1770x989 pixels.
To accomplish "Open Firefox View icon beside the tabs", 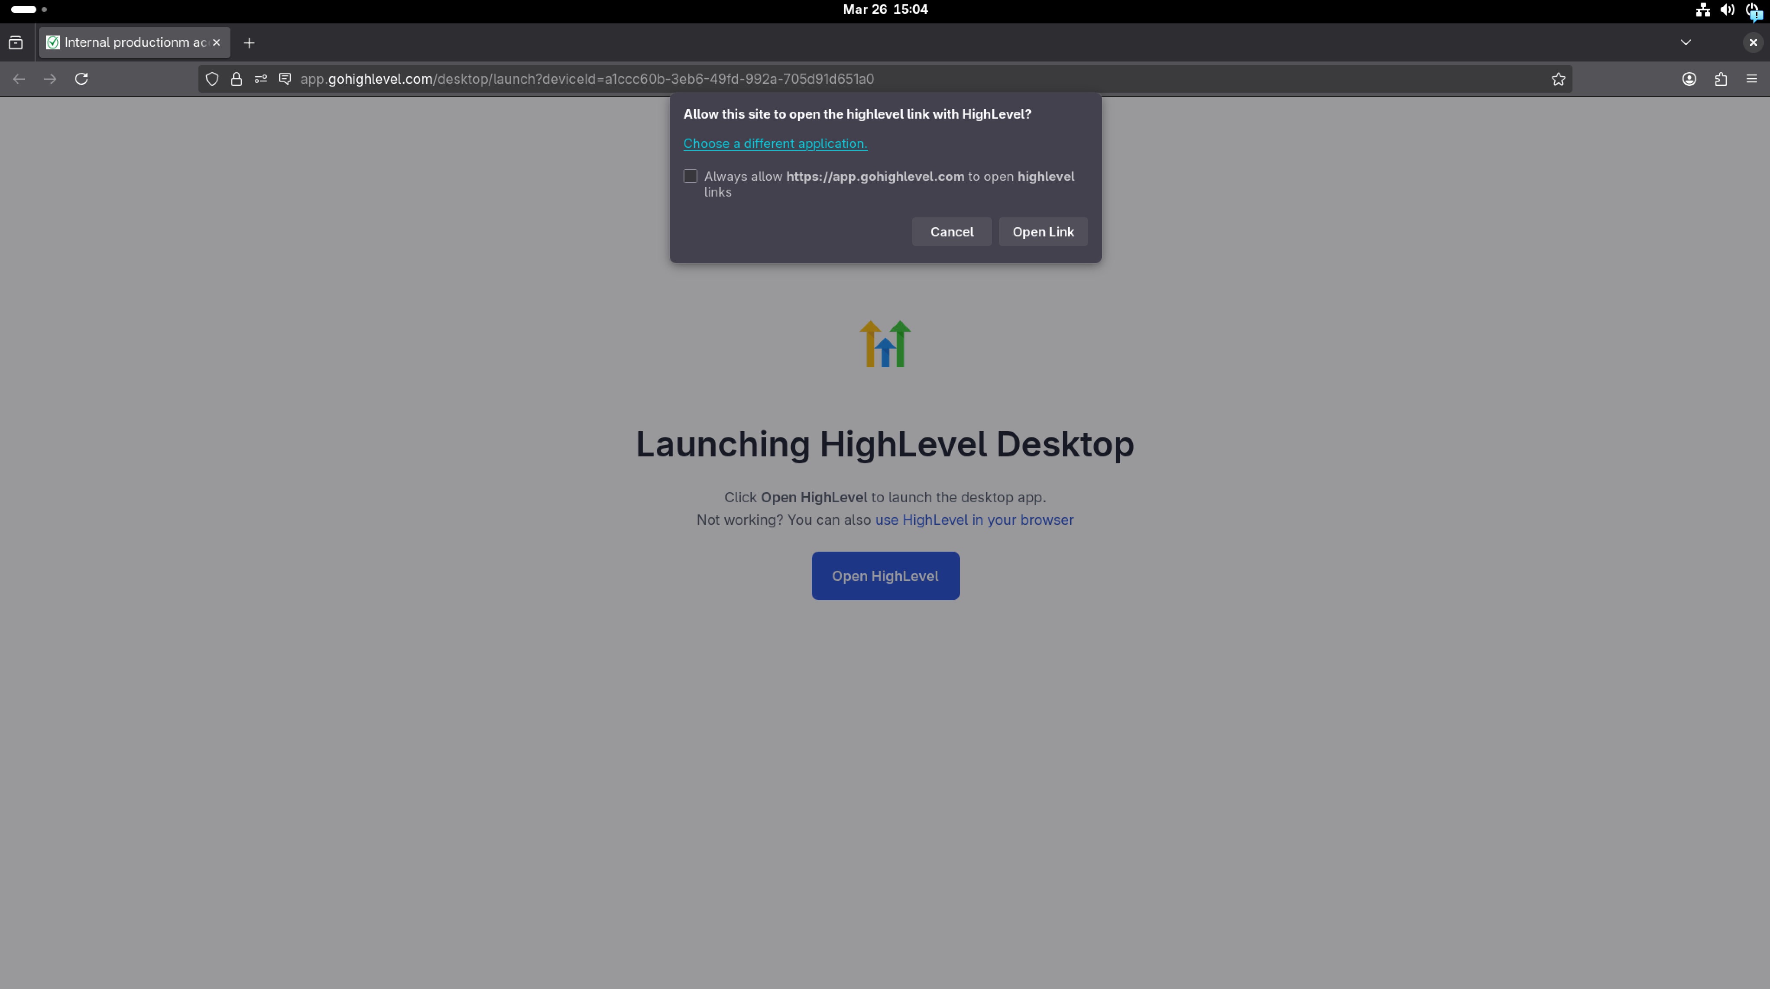I will pos(16,42).
